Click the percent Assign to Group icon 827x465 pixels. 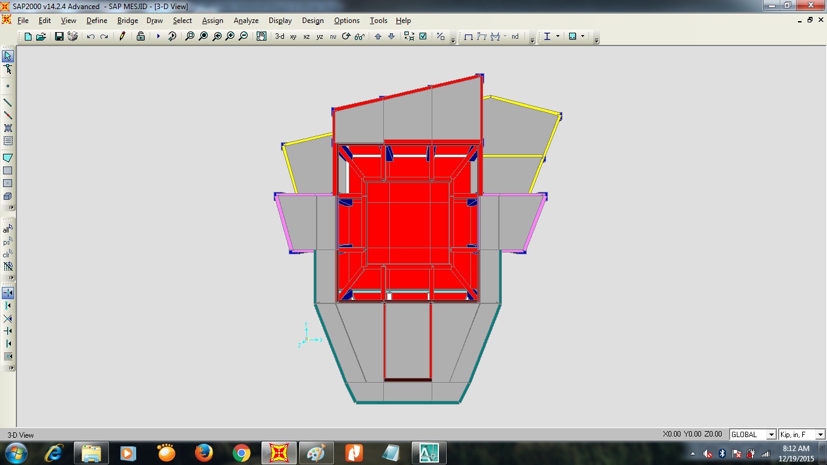coord(441,36)
